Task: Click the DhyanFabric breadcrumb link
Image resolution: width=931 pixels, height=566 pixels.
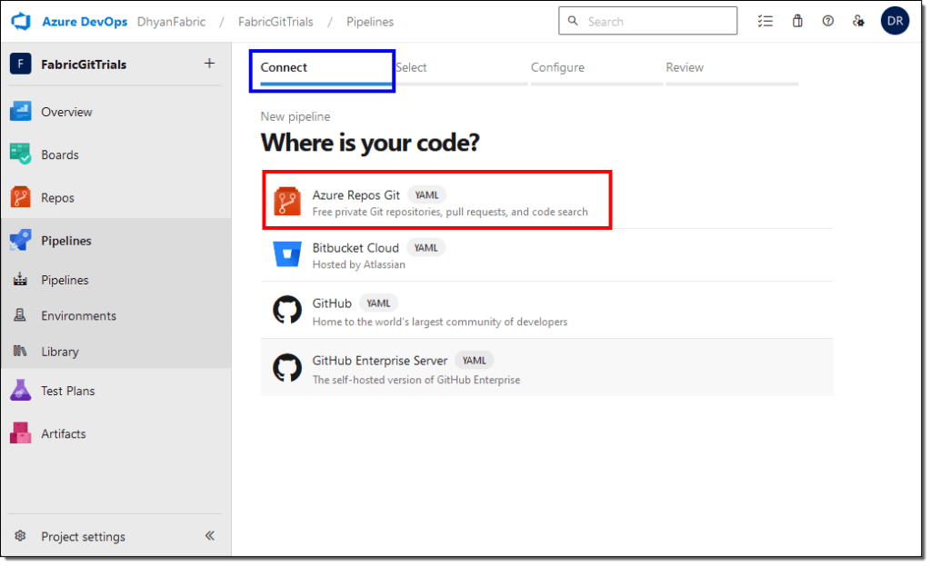Action: tap(171, 21)
